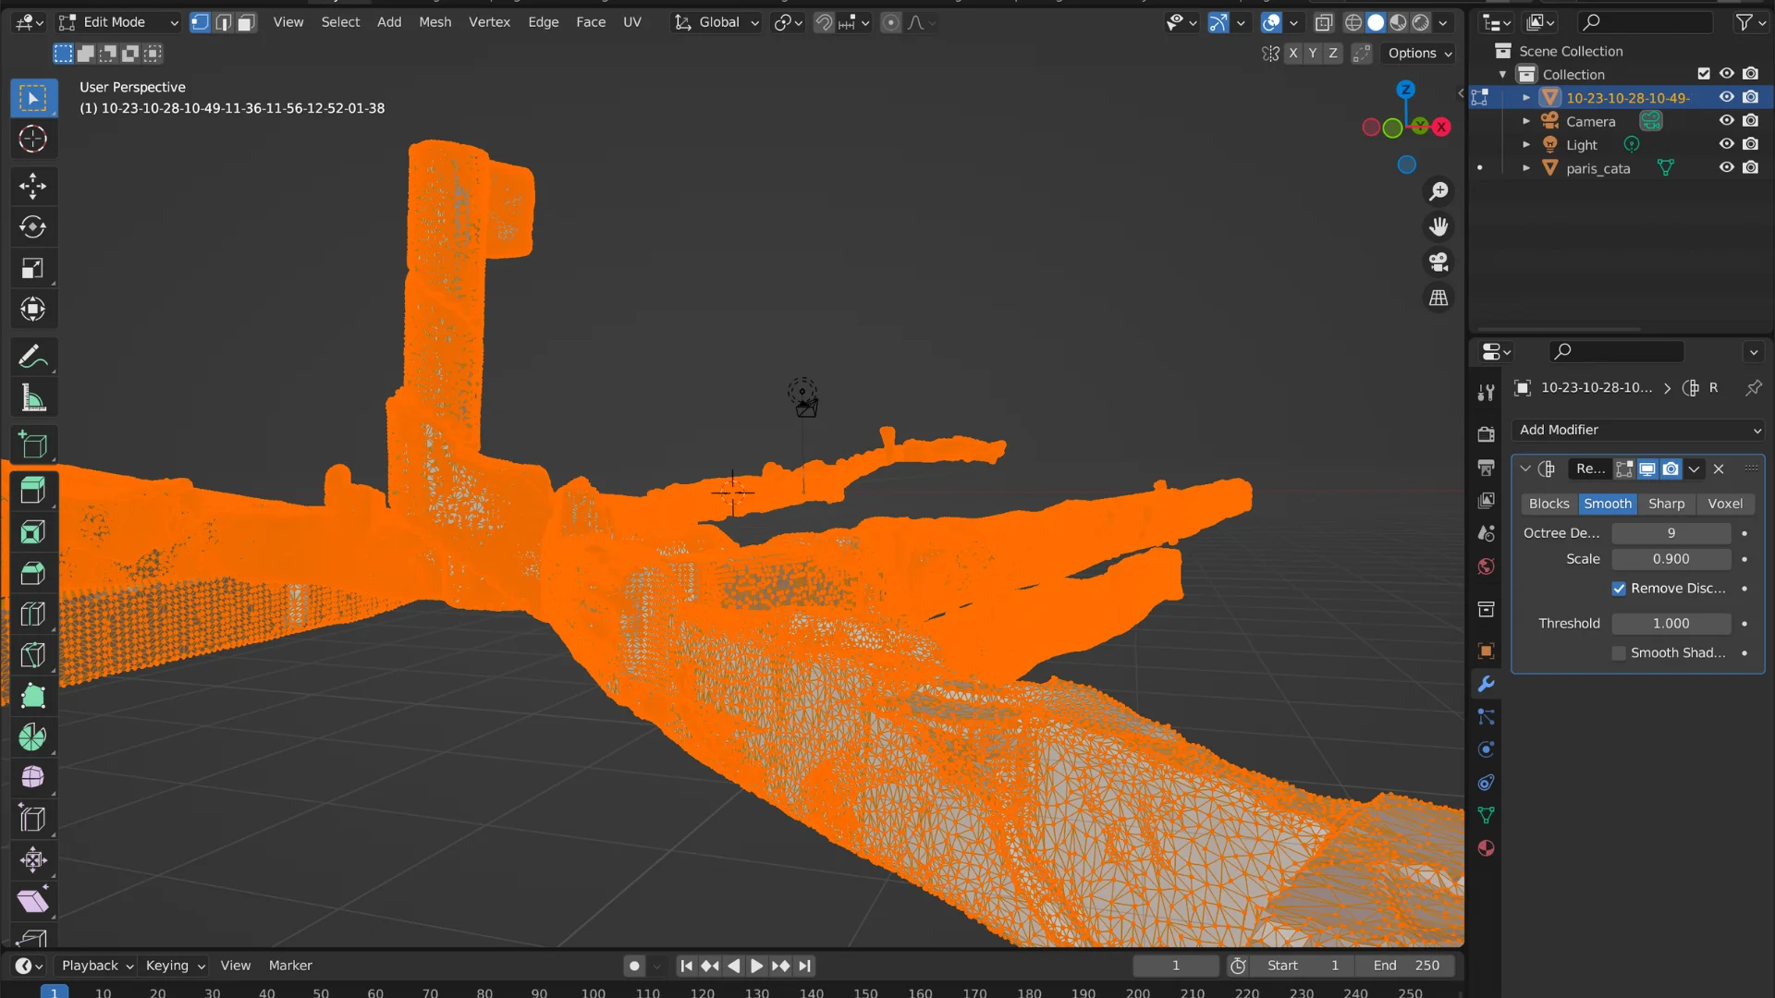Expand the Camera tree item
Viewport: 1775px width, 998px height.
point(1526,121)
